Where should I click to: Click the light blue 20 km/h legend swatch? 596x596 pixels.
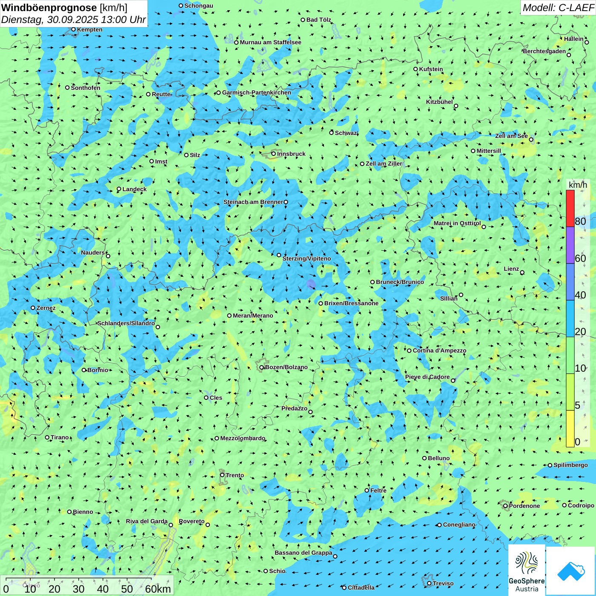(x=570, y=319)
